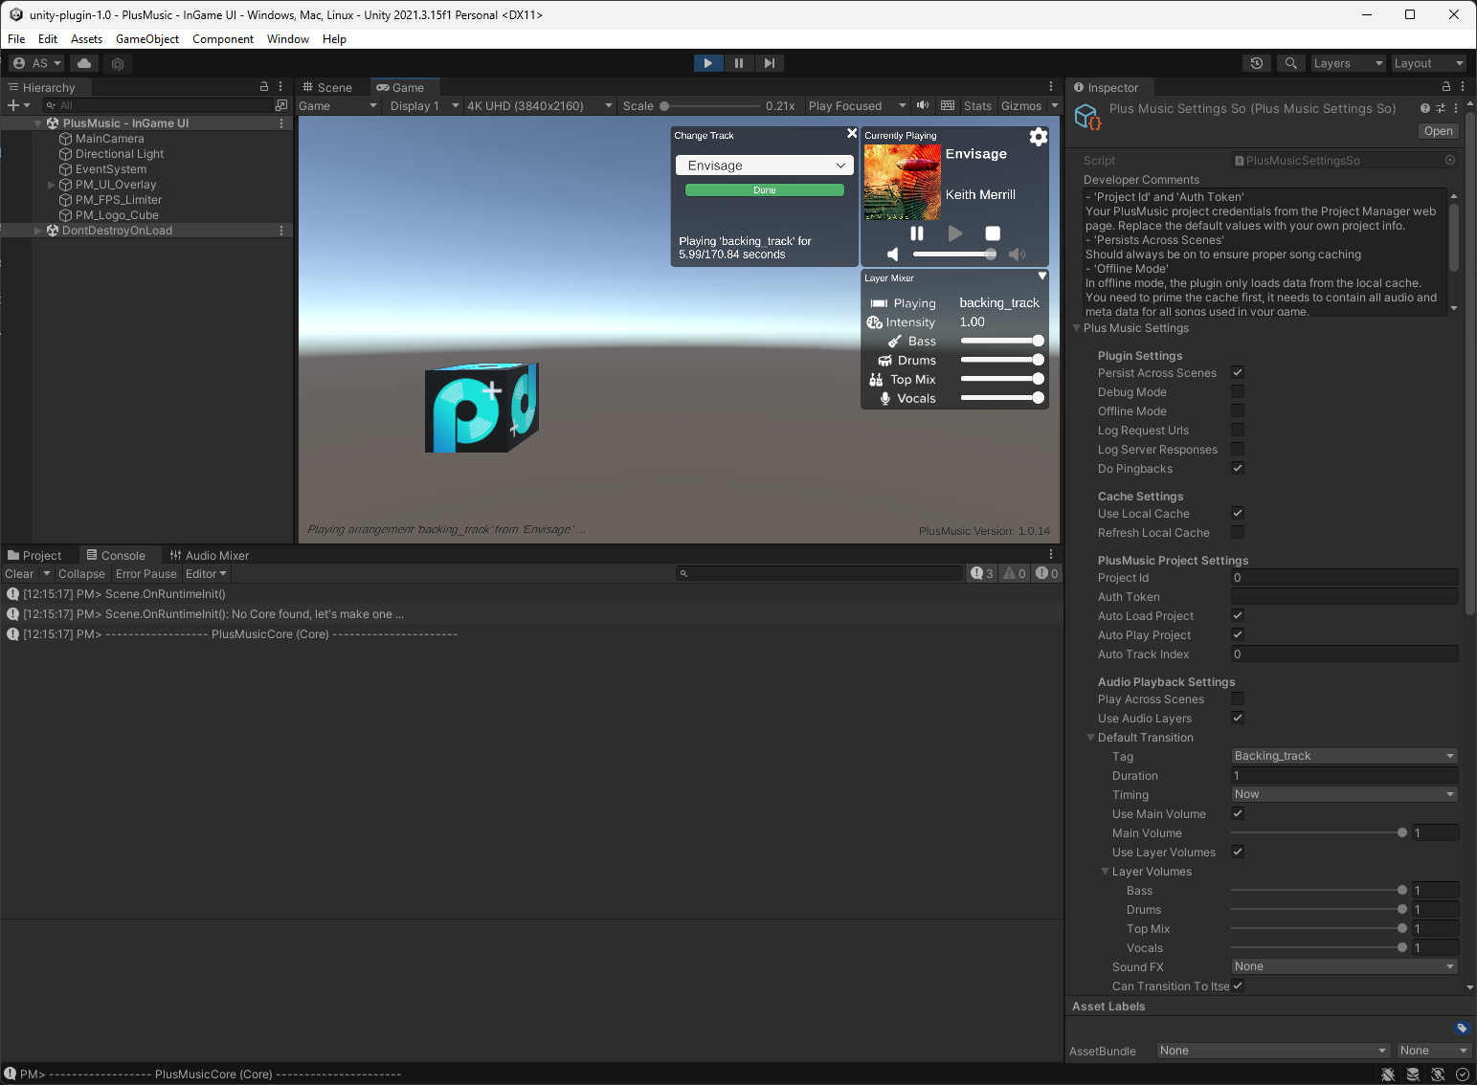Screen dimensions: 1477x1085
Task: Toggle the Do Pingbacks checkbox
Action: tap(1238, 468)
